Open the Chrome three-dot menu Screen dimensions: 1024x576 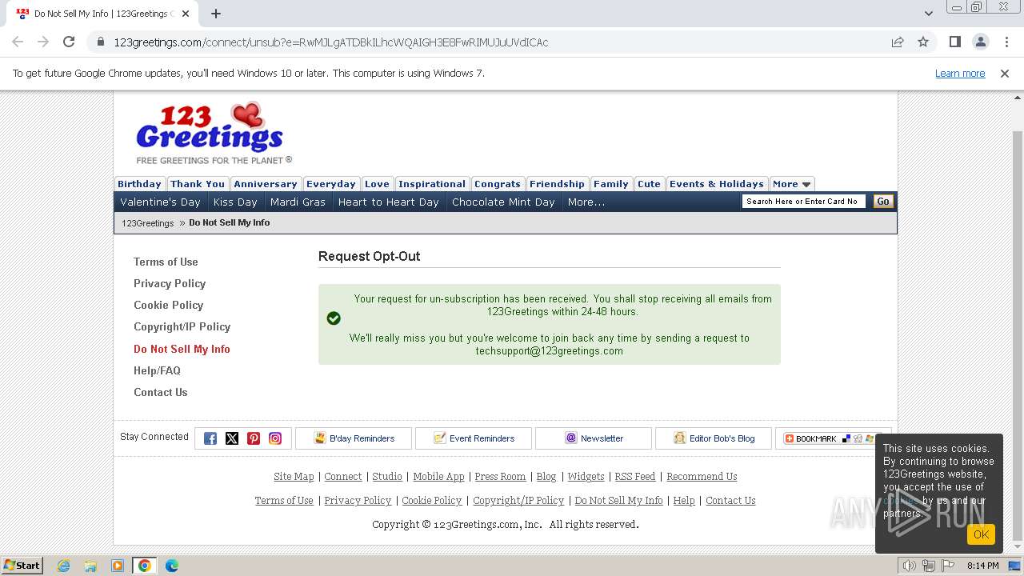pos(1006,42)
